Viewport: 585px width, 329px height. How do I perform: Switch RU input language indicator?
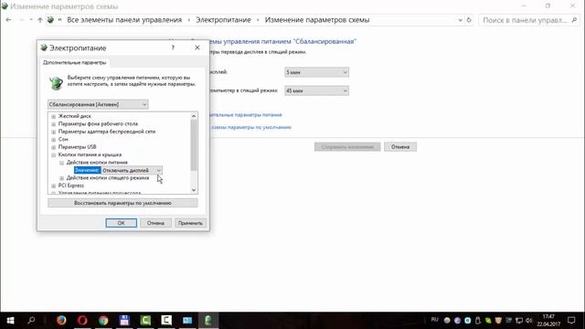pyautogui.click(x=435, y=320)
